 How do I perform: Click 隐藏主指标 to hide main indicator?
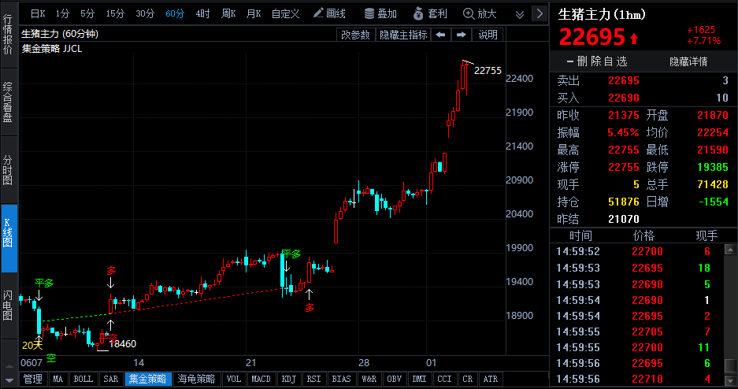pyautogui.click(x=403, y=35)
